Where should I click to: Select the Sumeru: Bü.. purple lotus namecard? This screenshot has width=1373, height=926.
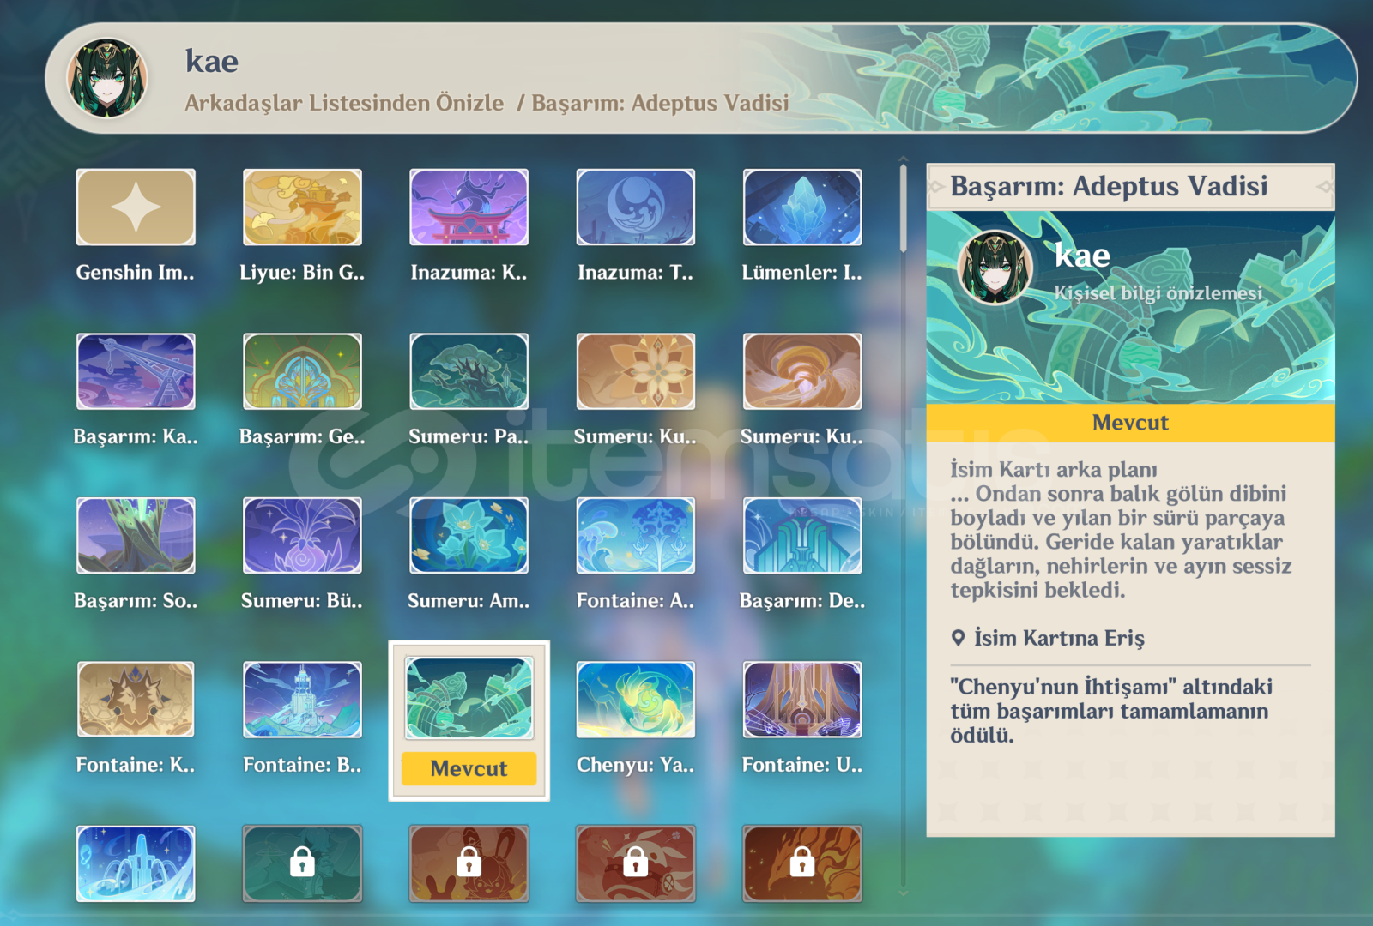(x=302, y=536)
